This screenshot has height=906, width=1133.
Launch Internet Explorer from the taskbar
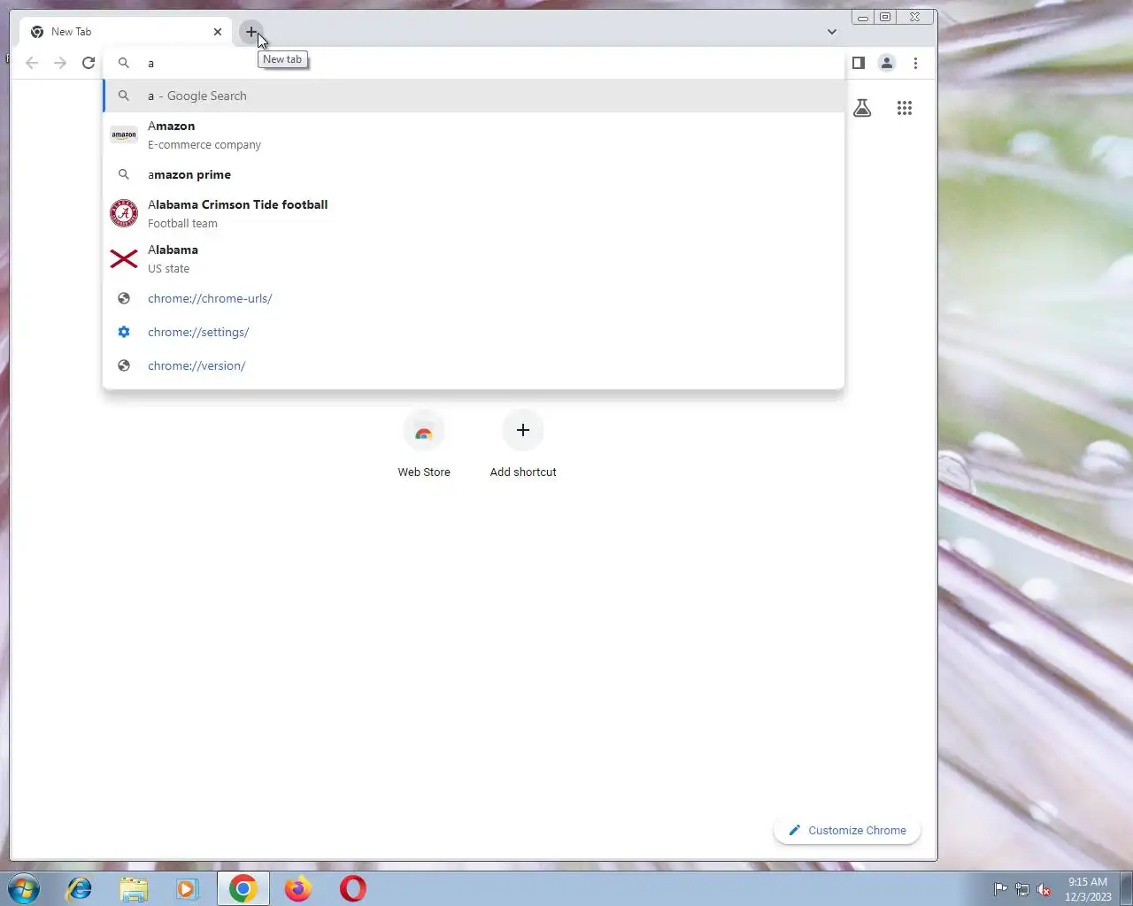pyautogui.click(x=80, y=888)
